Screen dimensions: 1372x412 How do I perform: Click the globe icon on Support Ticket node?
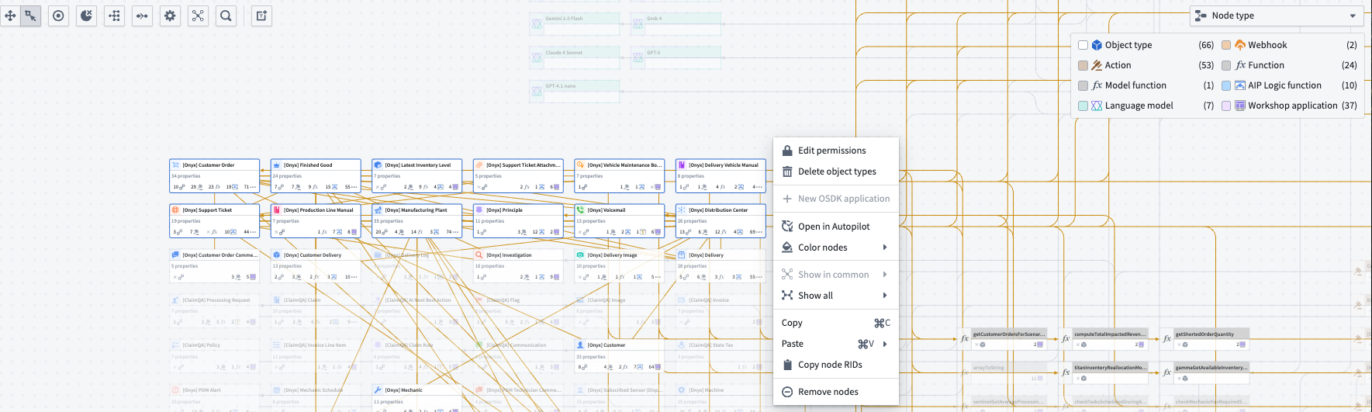point(175,209)
